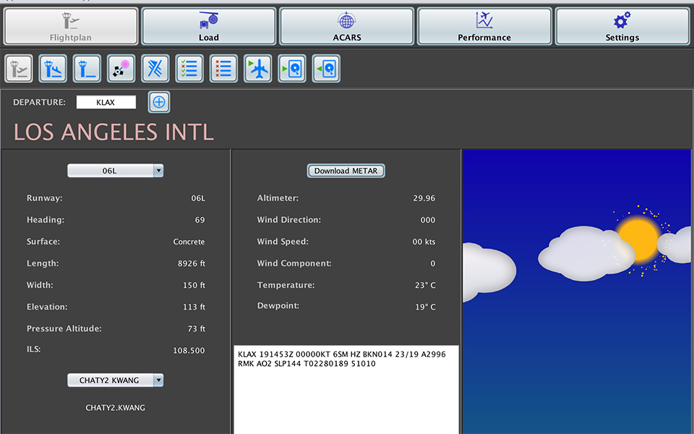The height and width of the screenshot is (434, 694).
Task: Click the elevation value 113 ft
Action: point(194,307)
